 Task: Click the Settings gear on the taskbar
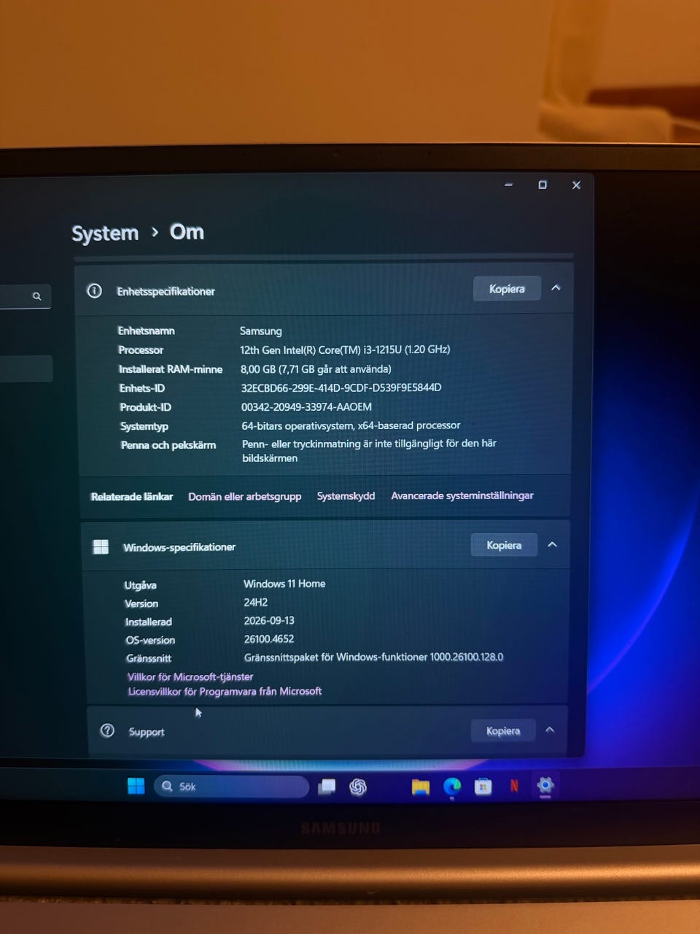[x=545, y=785]
